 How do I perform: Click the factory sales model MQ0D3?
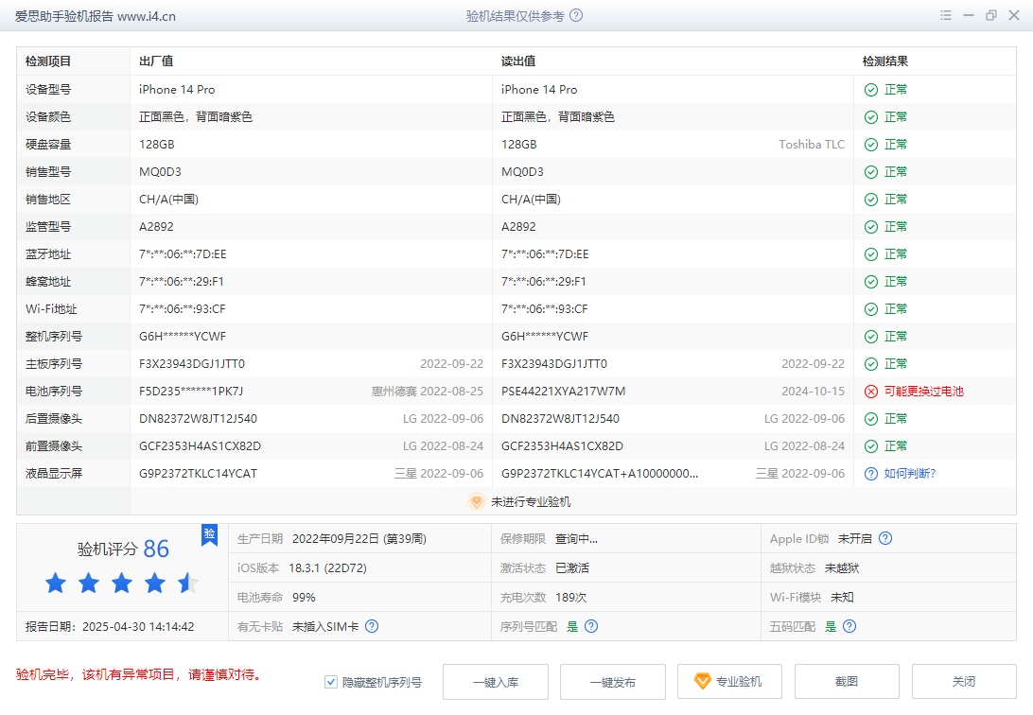tap(160, 172)
